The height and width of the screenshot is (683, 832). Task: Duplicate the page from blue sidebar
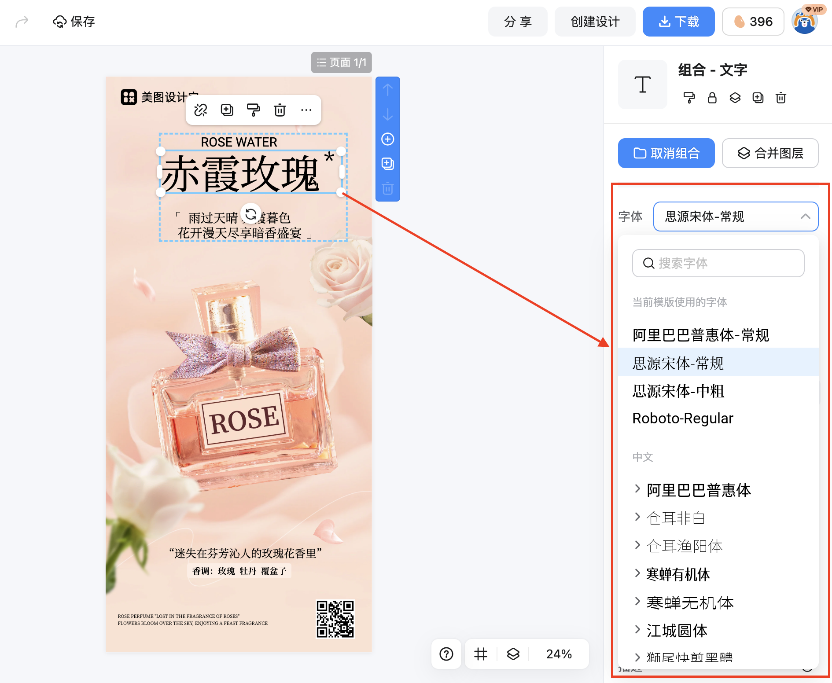pyautogui.click(x=387, y=164)
